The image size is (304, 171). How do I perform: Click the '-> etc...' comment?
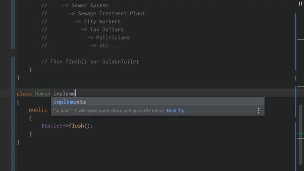pyautogui.click(x=104, y=46)
